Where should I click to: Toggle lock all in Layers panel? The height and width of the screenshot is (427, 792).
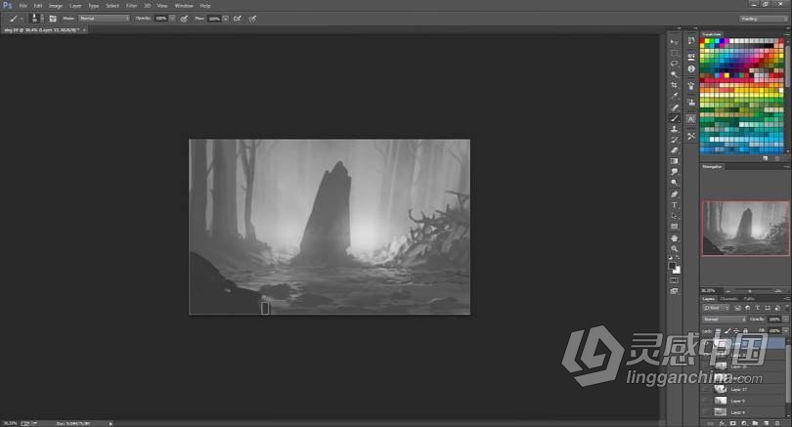click(x=745, y=331)
